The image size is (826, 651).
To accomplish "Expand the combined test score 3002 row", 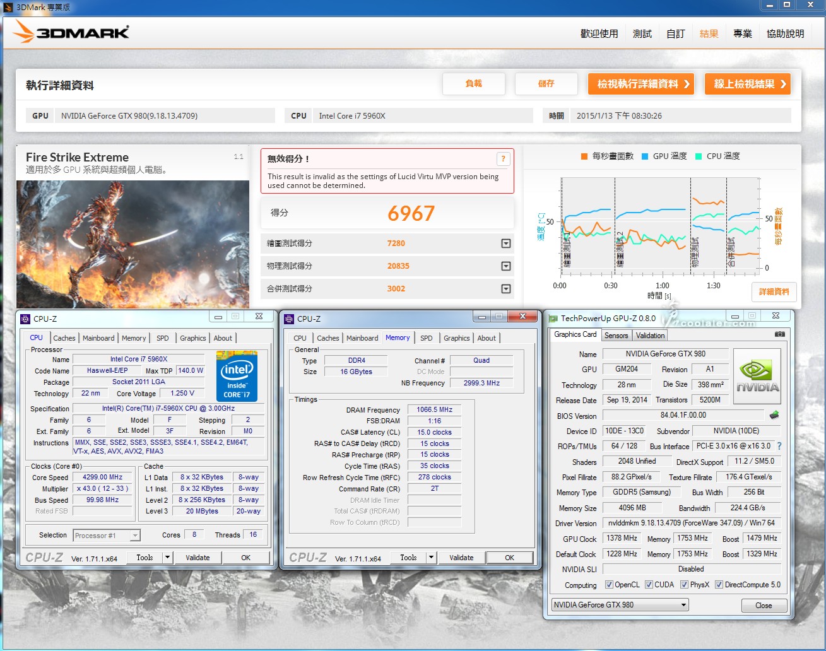I will pyautogui.click(x=505, y=289).
